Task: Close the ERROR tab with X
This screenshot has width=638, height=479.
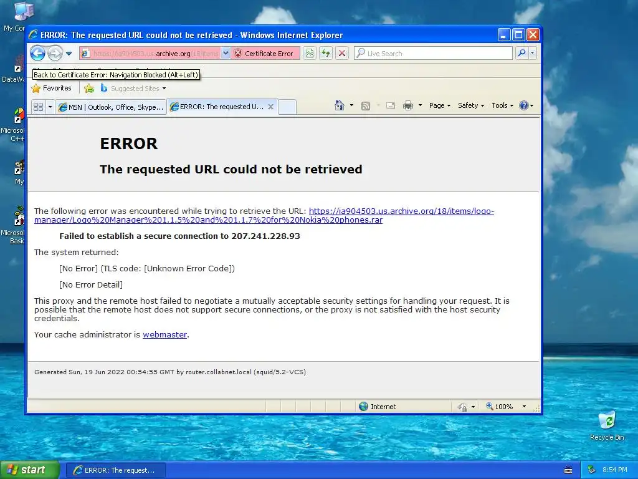Action: click(270, 107)
